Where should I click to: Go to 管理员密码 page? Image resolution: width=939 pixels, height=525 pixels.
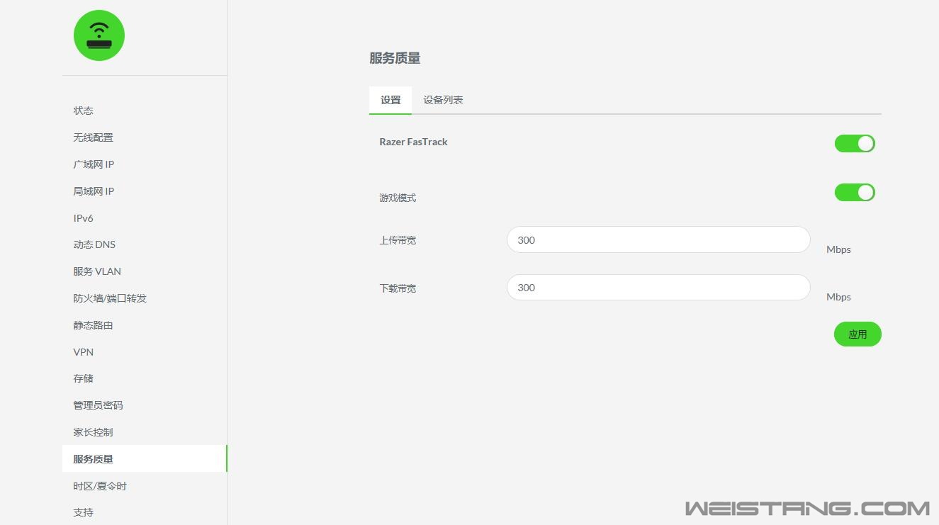[x=98, y=405]
